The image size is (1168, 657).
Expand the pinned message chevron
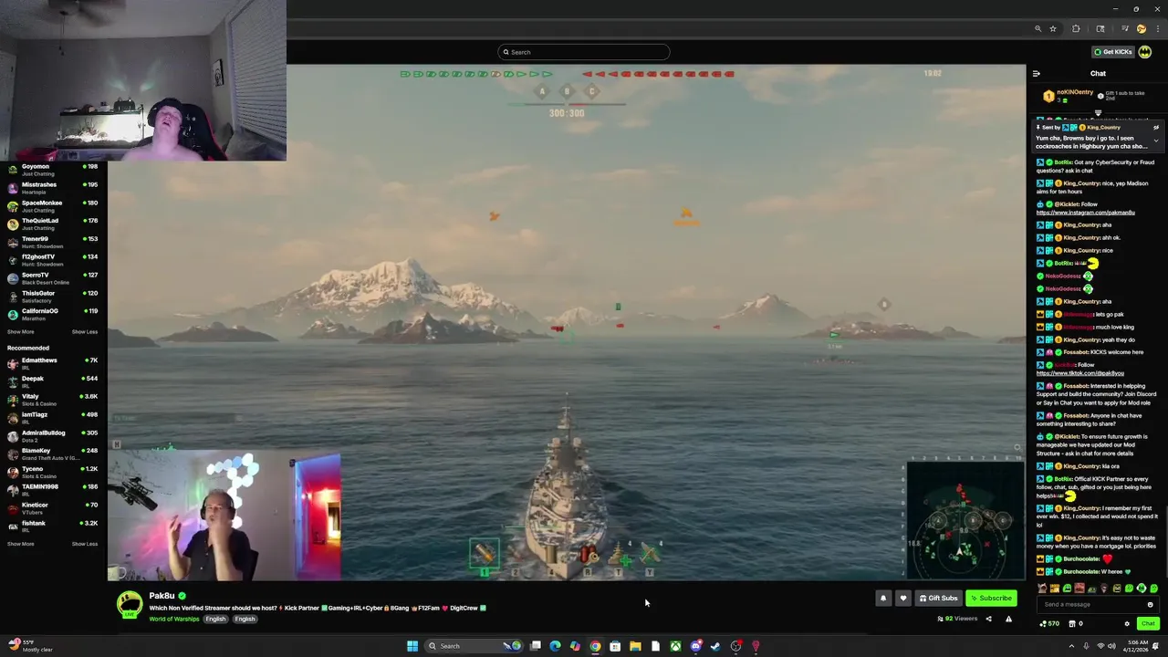1156,141
